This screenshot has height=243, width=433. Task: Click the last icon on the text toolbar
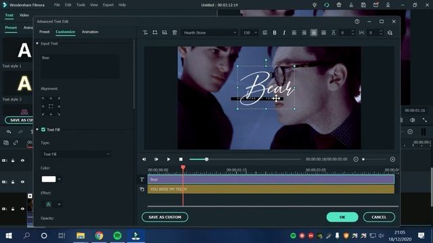coord(390,33)
